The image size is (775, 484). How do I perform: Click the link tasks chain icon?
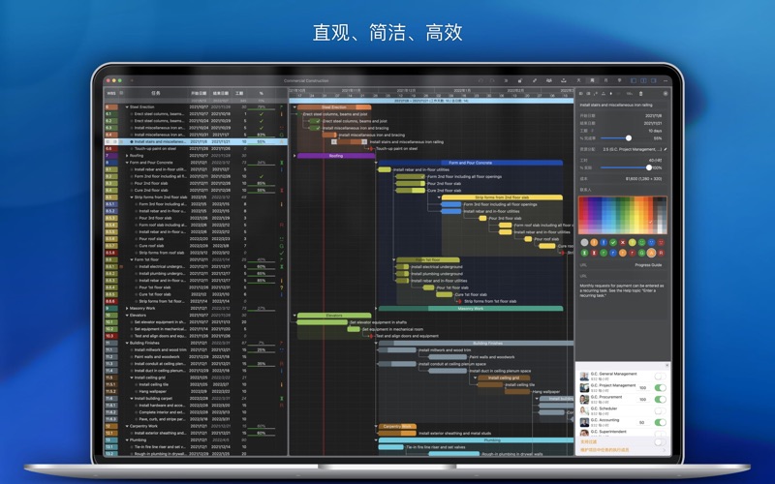pos(535,80)
